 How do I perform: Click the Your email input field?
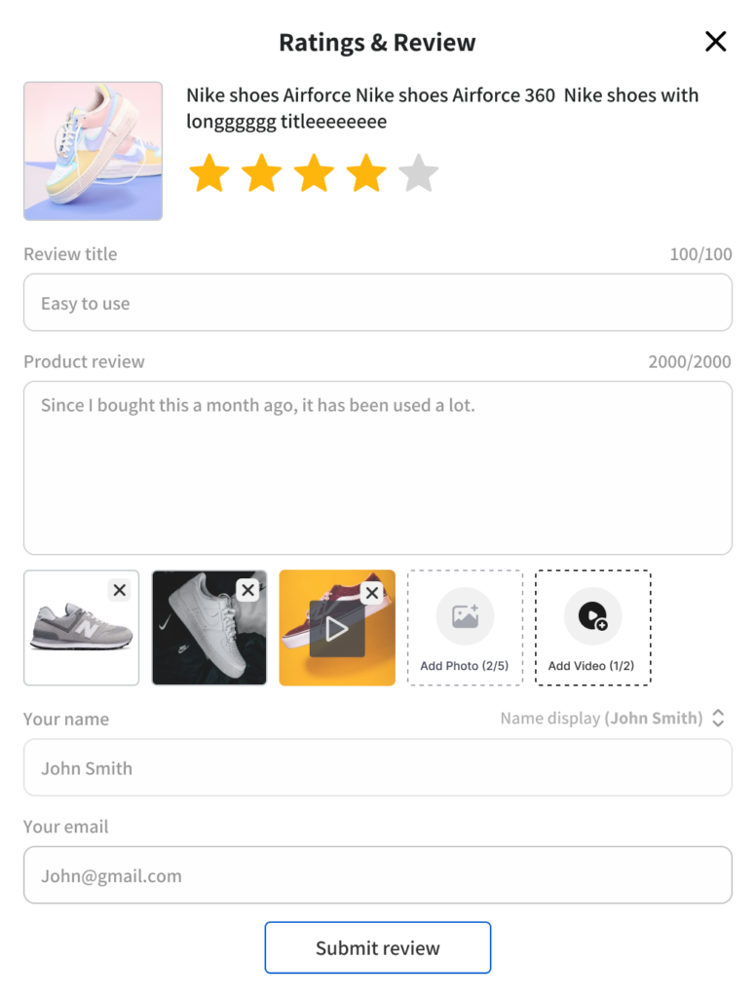click(x=378, y=875)
